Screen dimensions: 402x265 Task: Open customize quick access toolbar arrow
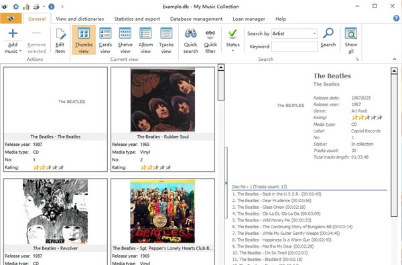tap(62, 7)
